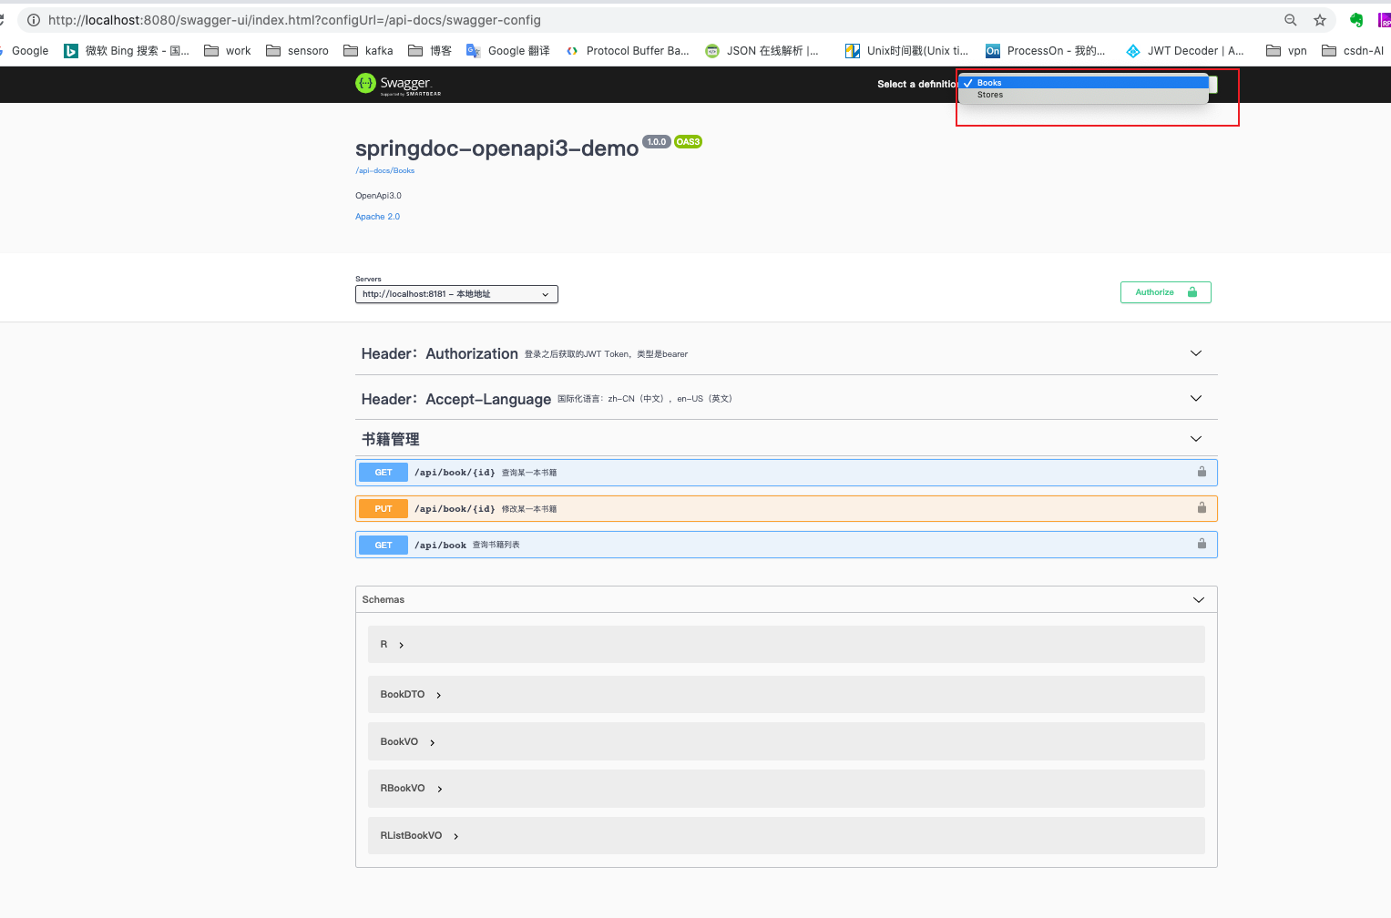The height and width of the screenshot is (918, 1391).
Task: Click the magnifier zoom icon in address bar
Action: click(1290, 19)
